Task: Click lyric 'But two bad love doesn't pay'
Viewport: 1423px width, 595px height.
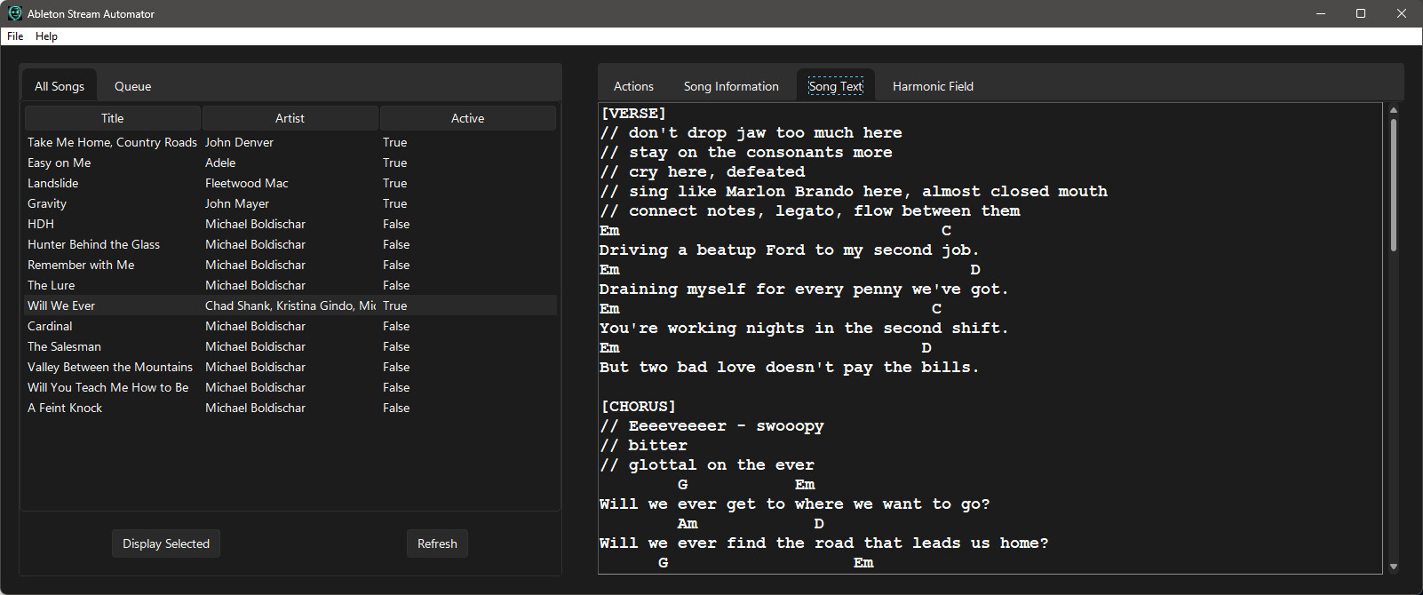Action: 789,368
